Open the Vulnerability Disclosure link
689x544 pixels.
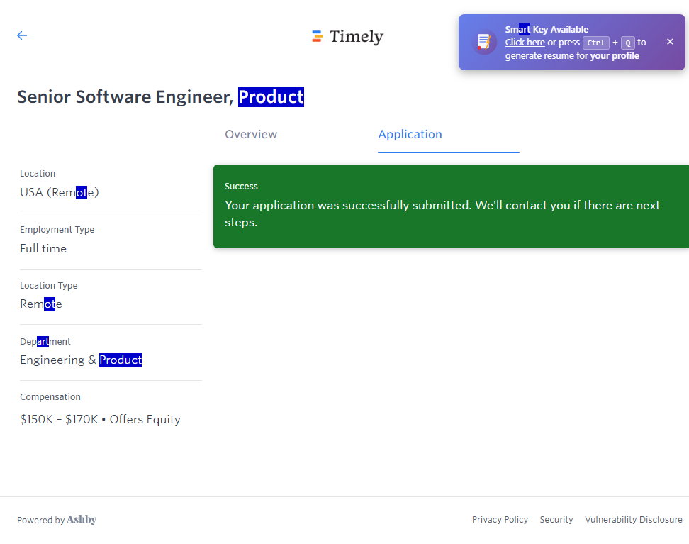tap(633, 520)
